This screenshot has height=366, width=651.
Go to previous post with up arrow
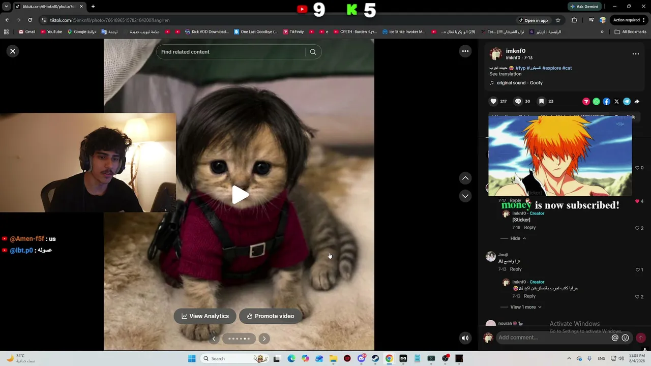[x=465, y=178]
